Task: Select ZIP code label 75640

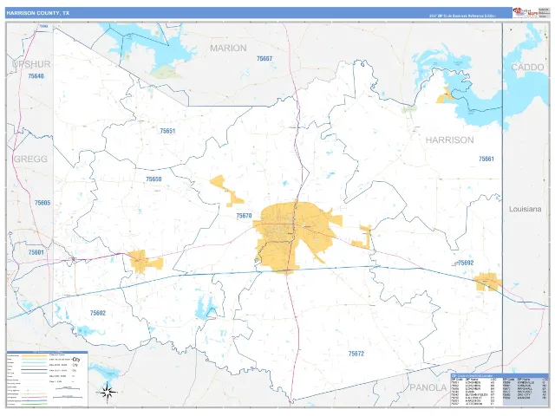Action: tap(36, 76)
